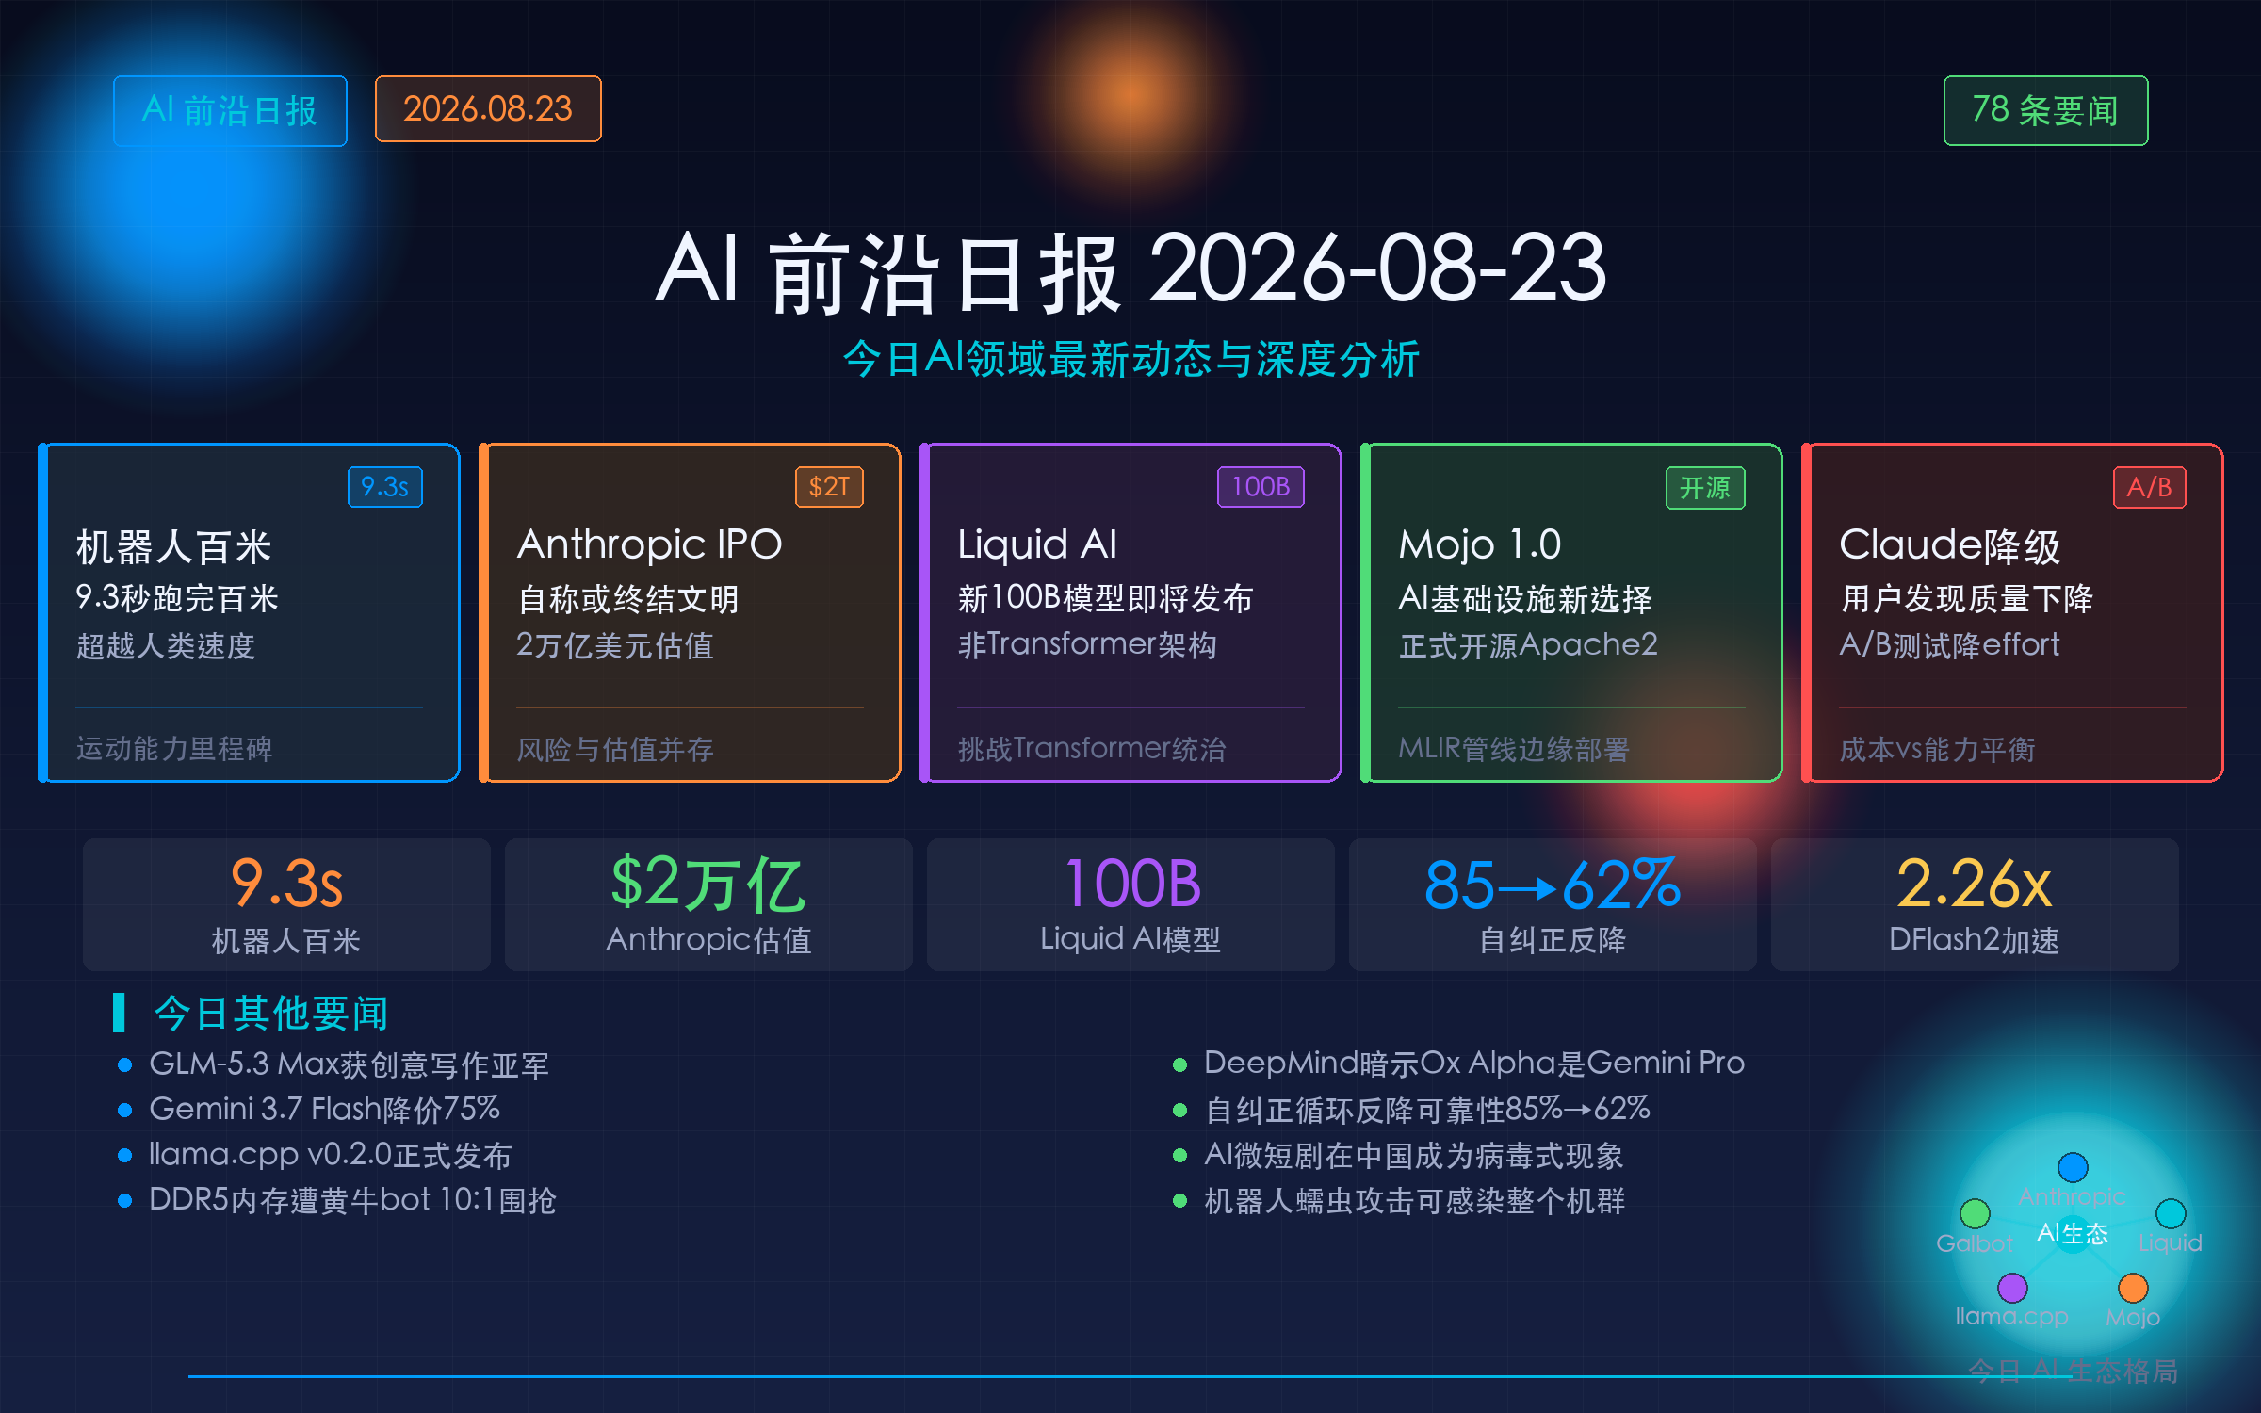
Task: Click the cyan Liquid node circle
Action: pyautogui.click(x=2171, y=1213)
